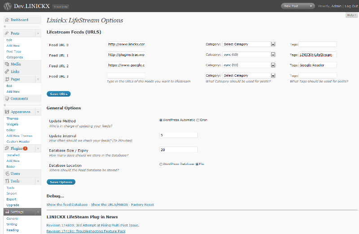Click the Dashboard home icon
The width and height of the screenshot is (359, 234).
tap(7, 20)
